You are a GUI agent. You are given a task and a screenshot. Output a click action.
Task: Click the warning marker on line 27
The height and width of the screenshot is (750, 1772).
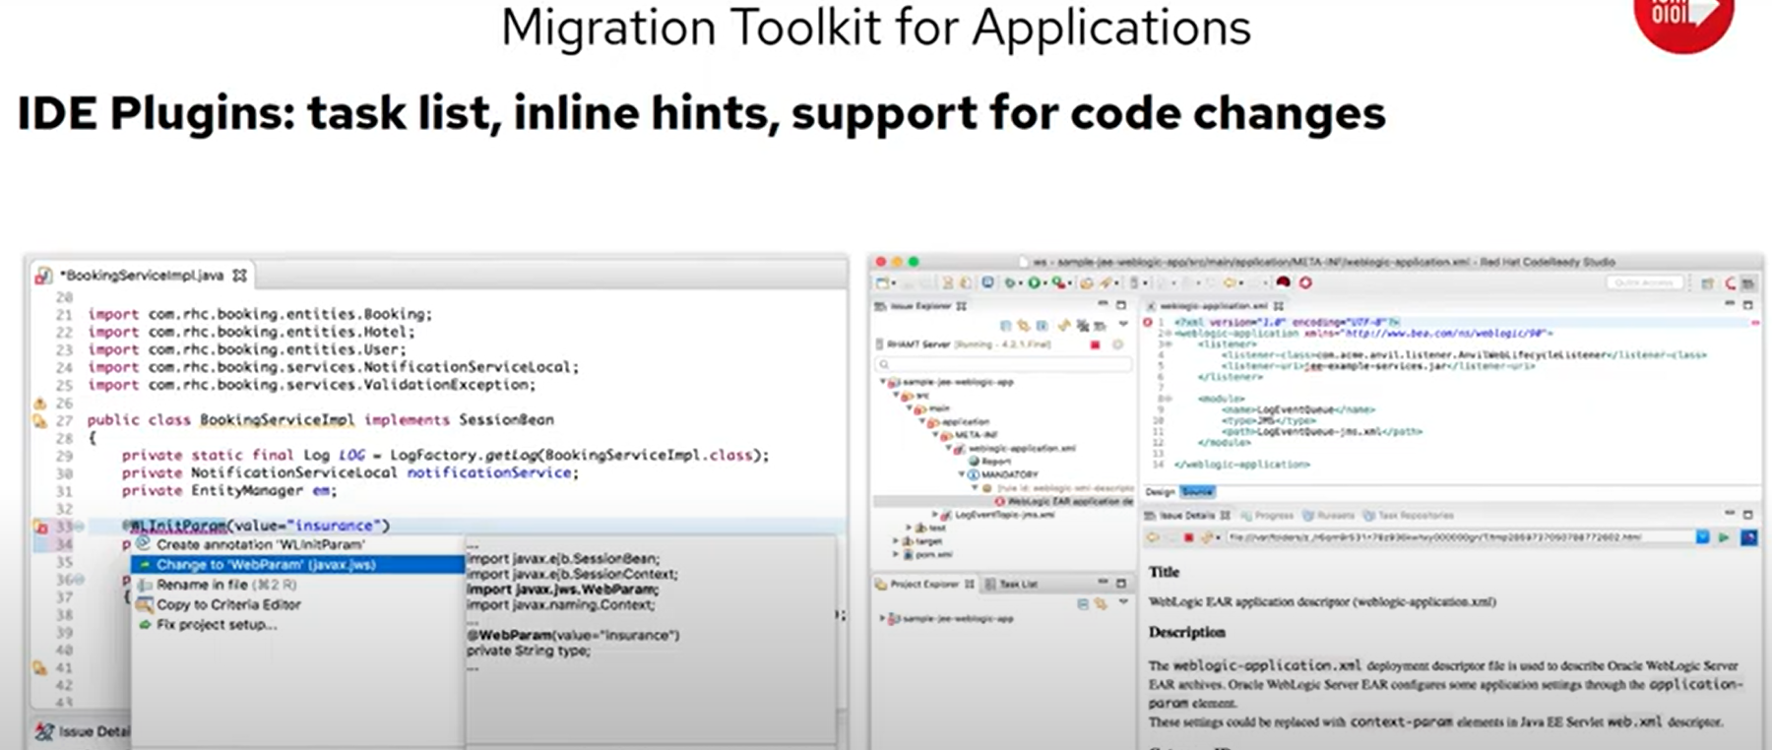pos(40,420)
